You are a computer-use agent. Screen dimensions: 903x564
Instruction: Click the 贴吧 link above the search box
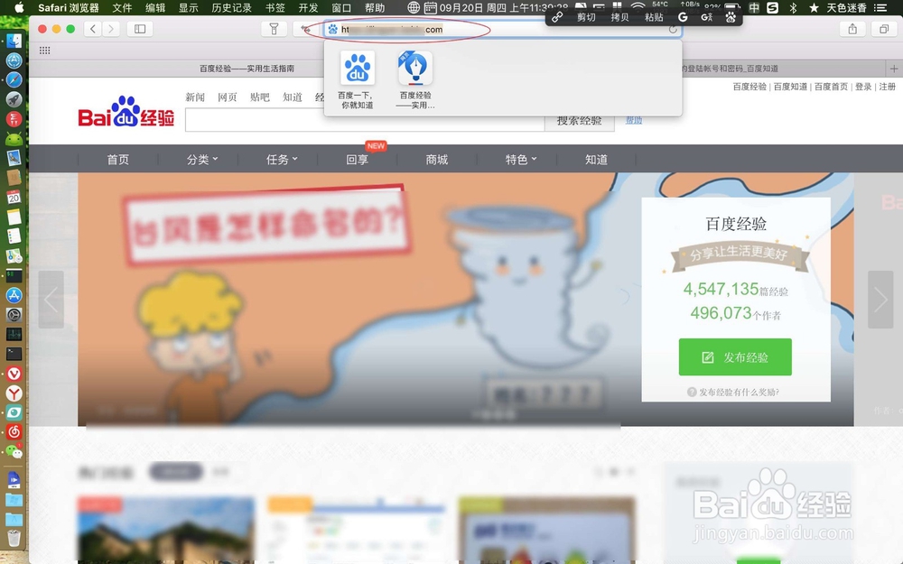[x=260, y=97]
